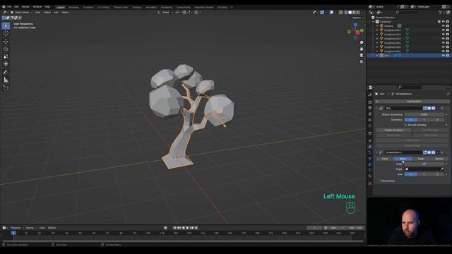Select the Add Cube tool
Image resolution: width=452 pixels, height=254 pixels.
6,87
